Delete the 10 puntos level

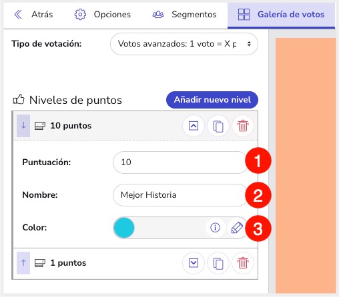tap(243, 126)
